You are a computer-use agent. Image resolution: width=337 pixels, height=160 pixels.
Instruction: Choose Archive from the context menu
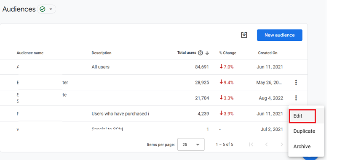(302, 147)
